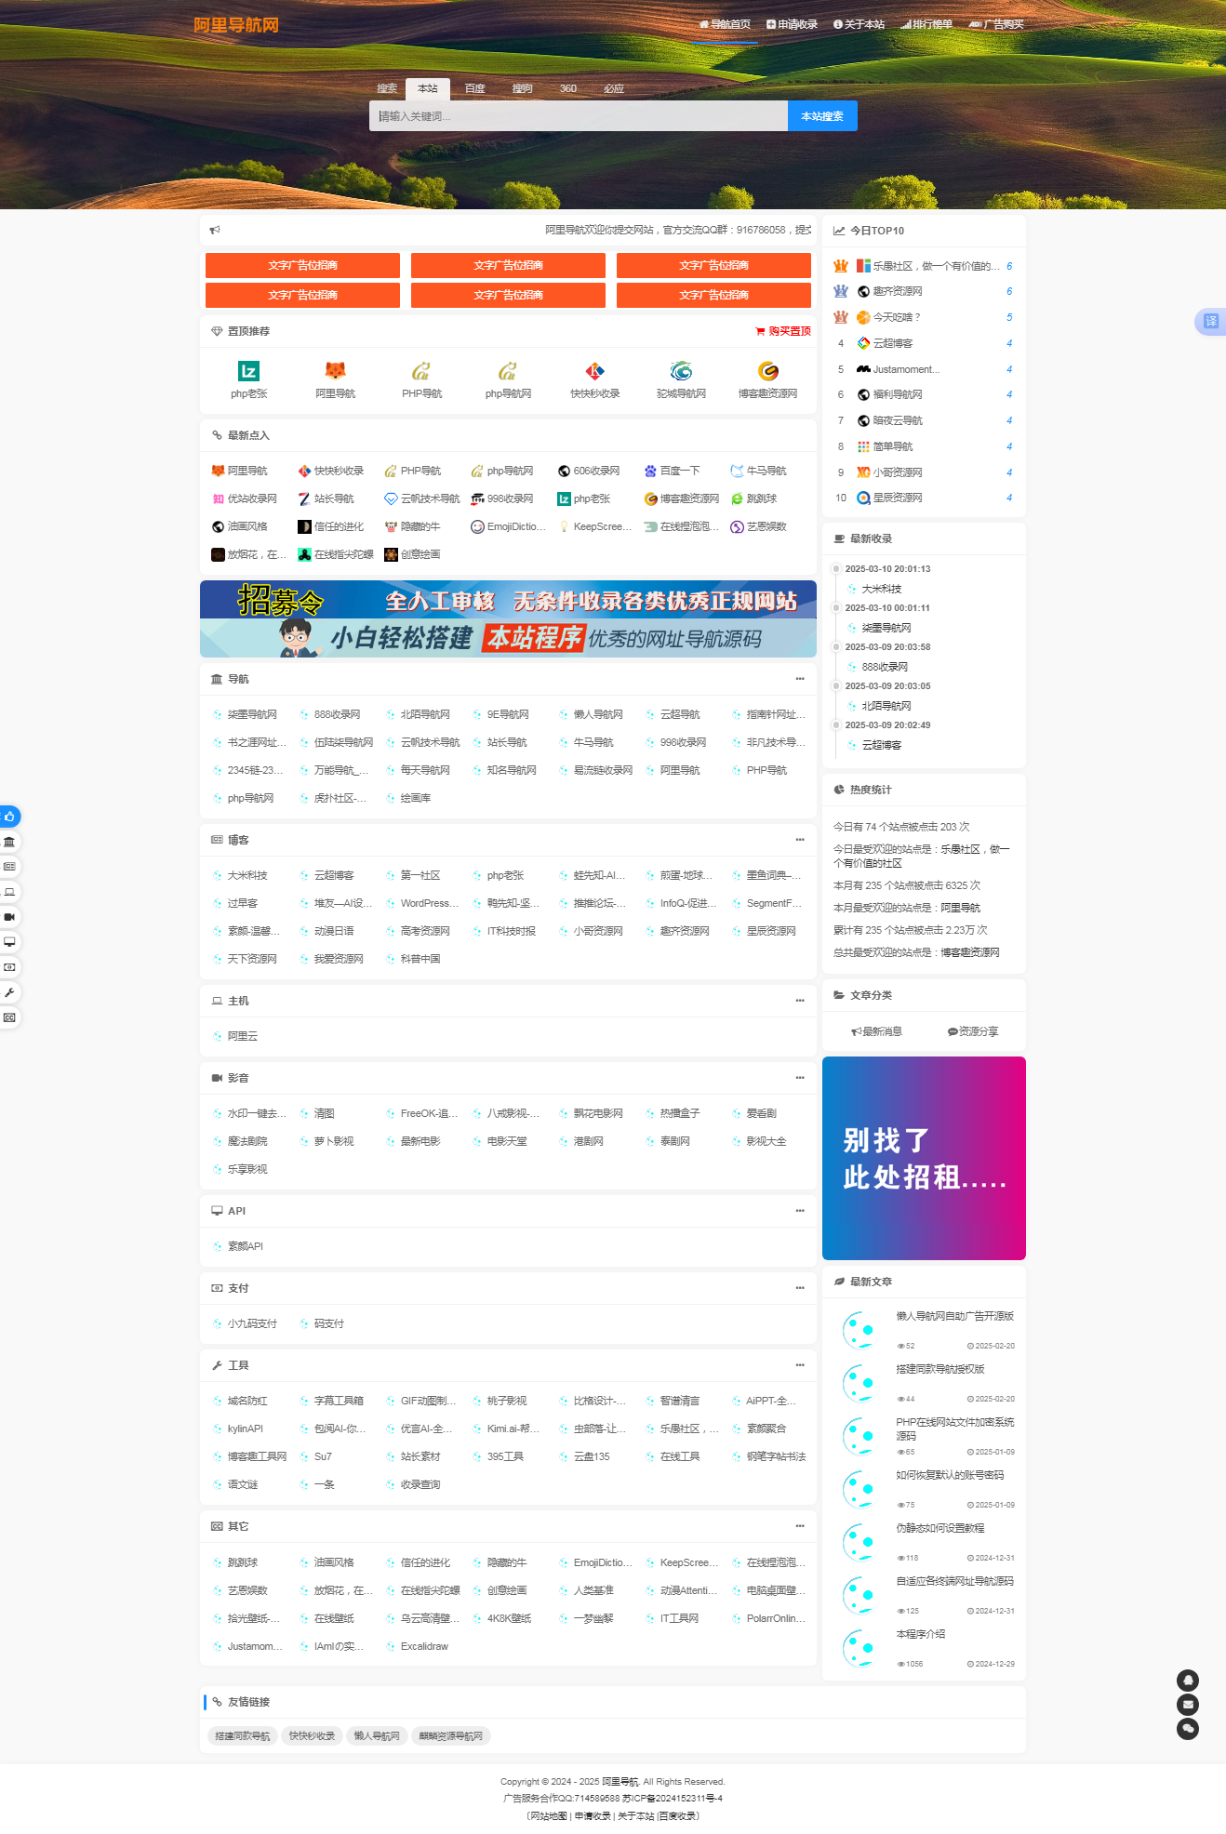Expand the 支付 section more (...) button
This screenshot has width=1226, height=1834.
coord(799,1288)
